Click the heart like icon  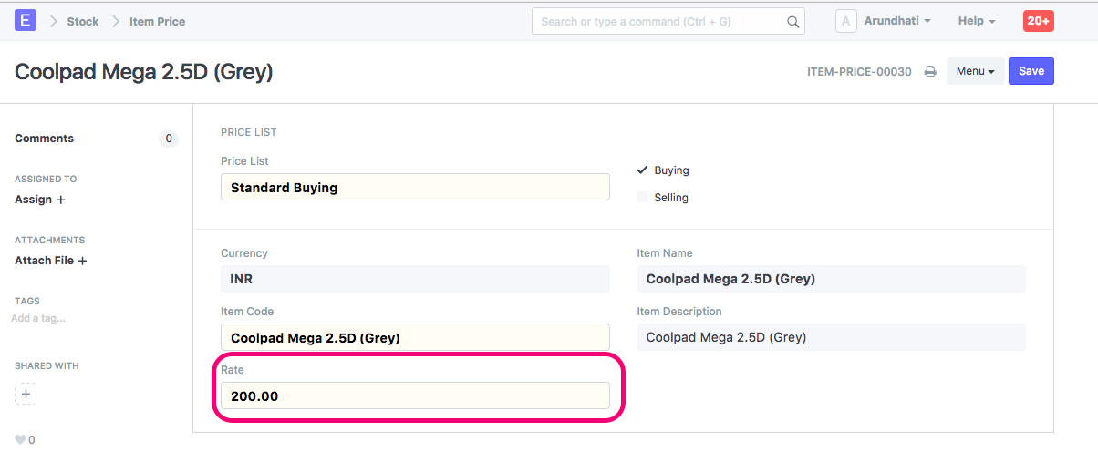20,439
